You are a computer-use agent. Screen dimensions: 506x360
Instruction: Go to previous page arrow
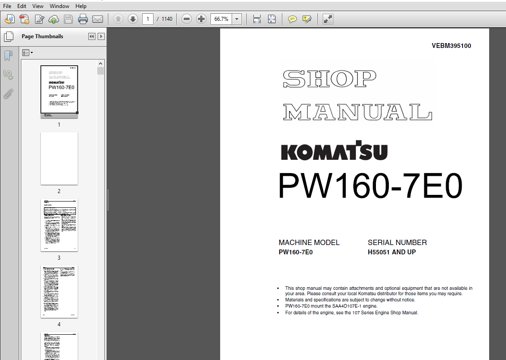click(x=118, y=19)
